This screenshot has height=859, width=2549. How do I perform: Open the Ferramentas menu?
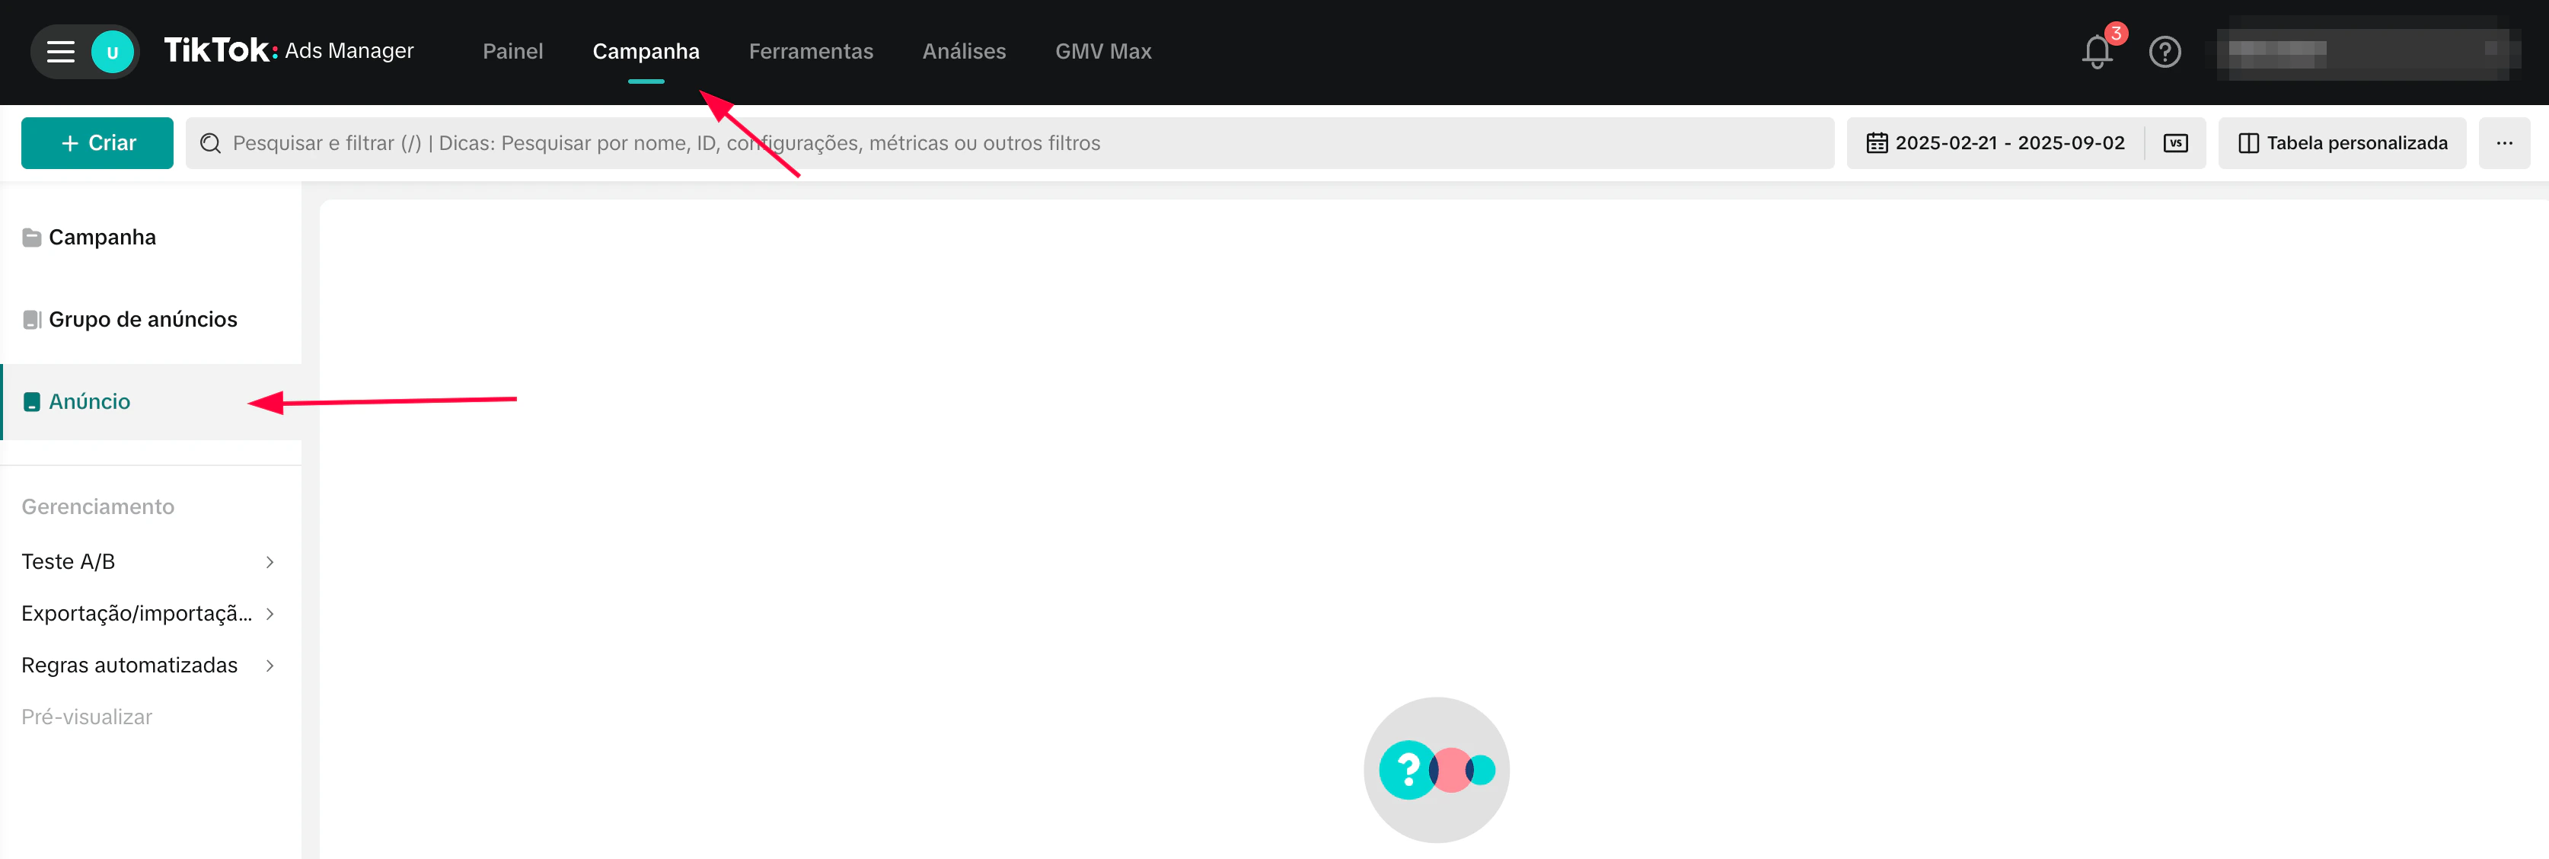point(810,52)
